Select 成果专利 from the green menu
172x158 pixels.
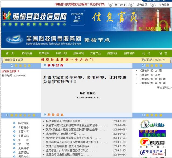pyautogui.click(x=78, y=53)
